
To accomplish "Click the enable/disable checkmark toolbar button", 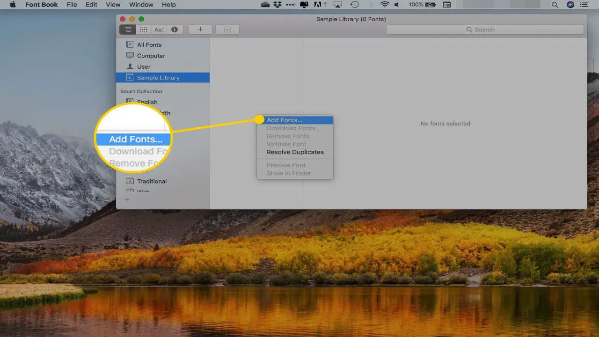I will point(227,29).
